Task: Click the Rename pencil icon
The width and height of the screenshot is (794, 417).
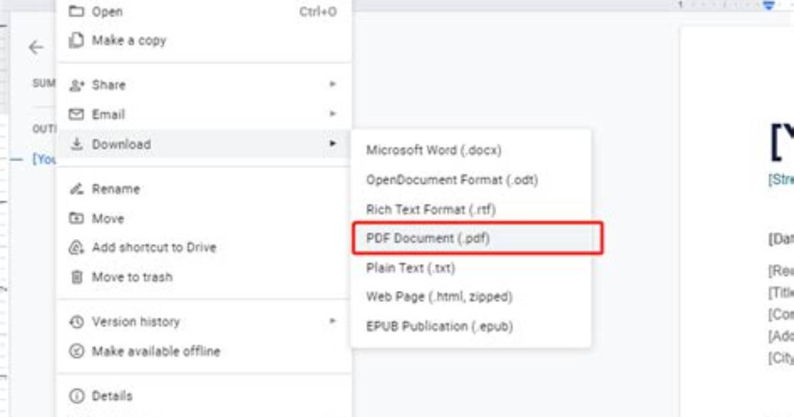Action: click(x=76, y=189)
